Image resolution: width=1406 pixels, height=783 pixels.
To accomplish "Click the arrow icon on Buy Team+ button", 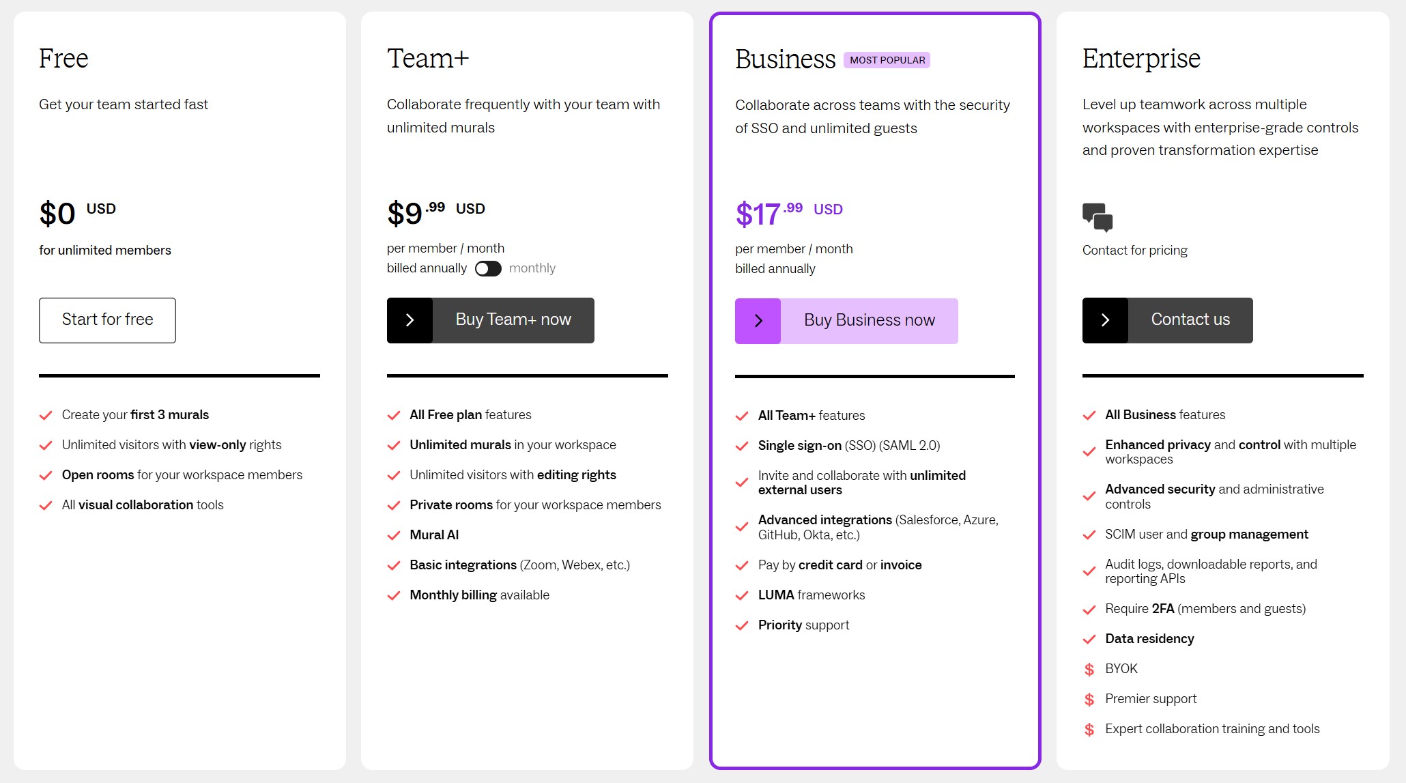I will pos(410,320).
